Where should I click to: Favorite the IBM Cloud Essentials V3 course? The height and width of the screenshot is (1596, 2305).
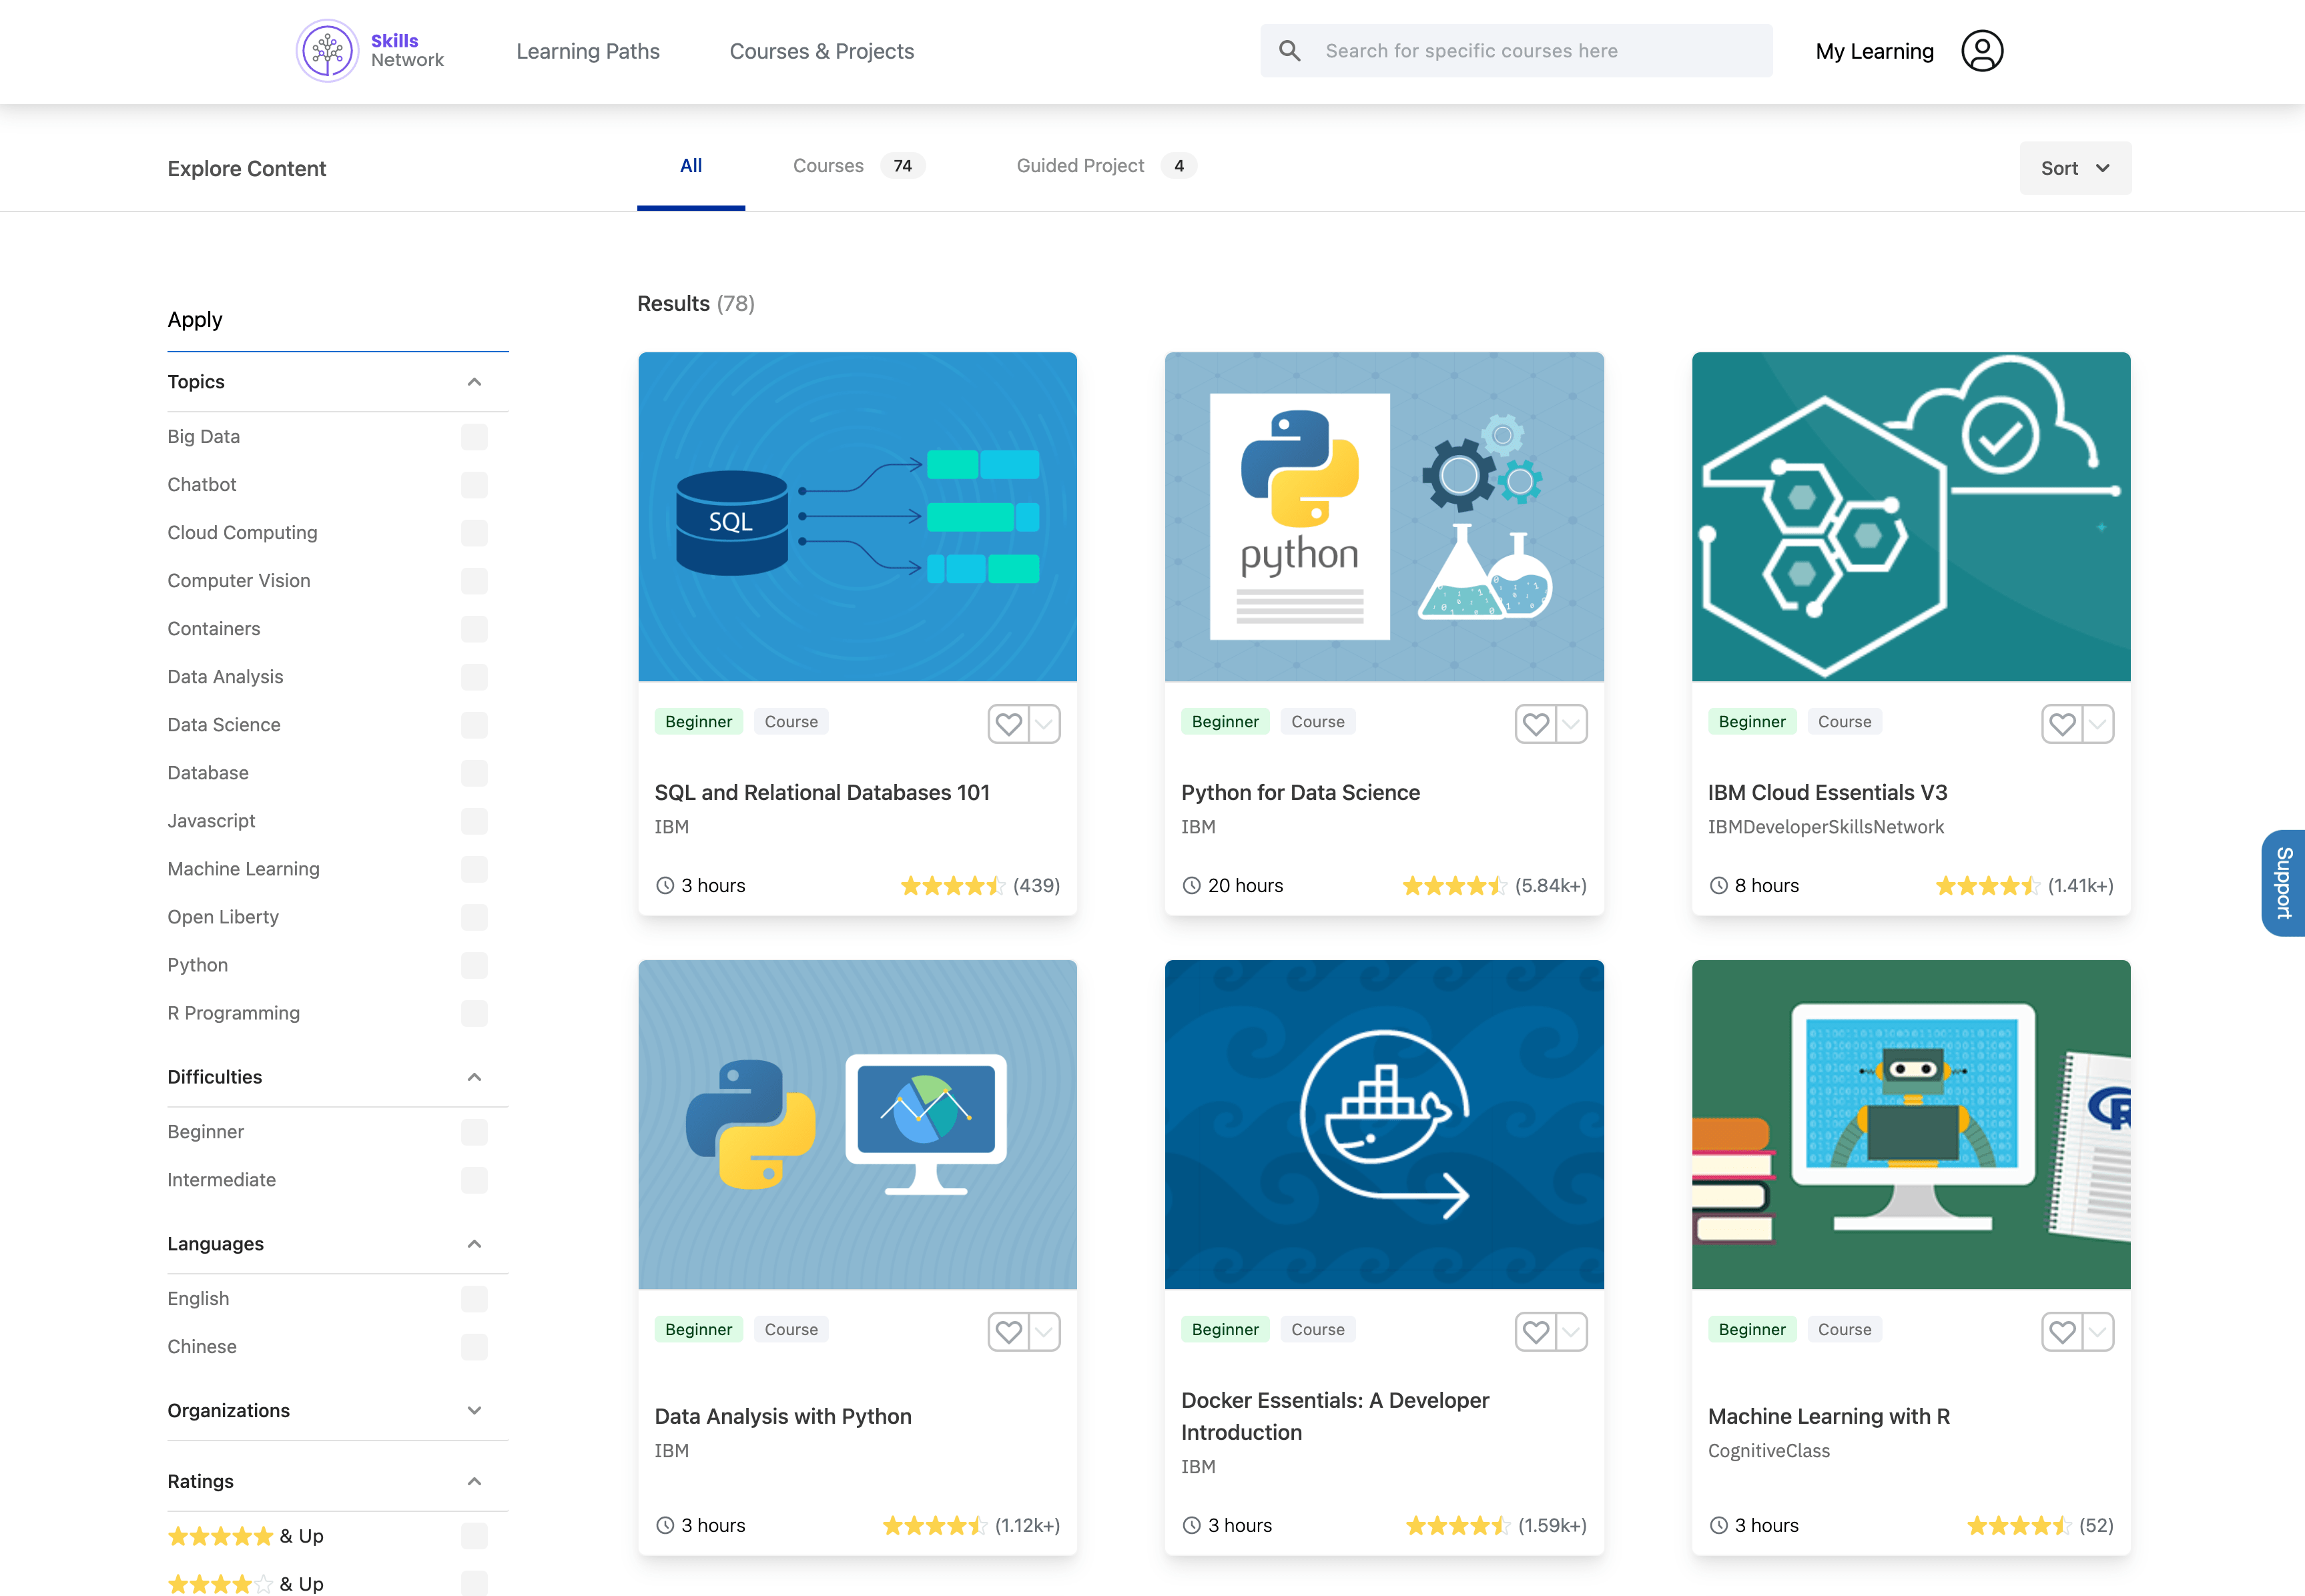point(2062,723)
